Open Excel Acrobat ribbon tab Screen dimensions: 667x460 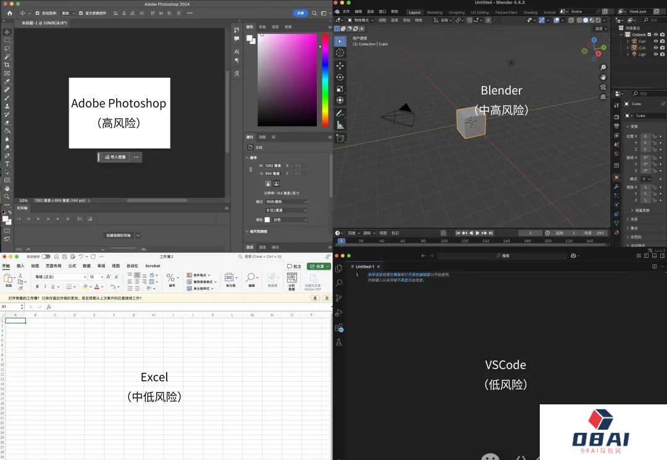pos(153,266)
